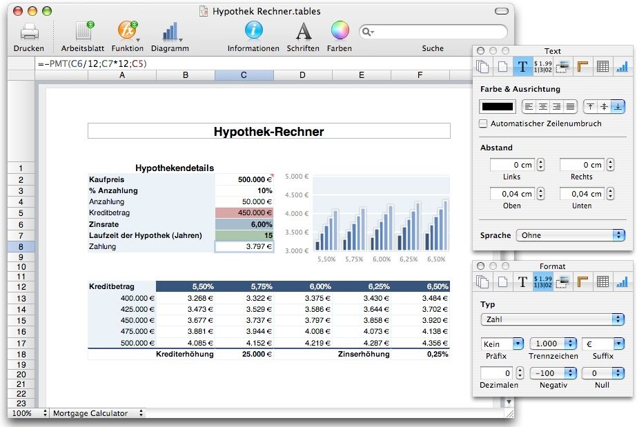The height and width of the screenshot is (427, 637).
Task: Click the magnifier in the Suche field
Action: click(x=367, y=32)
